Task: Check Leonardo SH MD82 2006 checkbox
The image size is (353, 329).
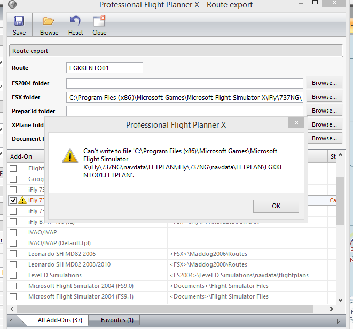Action: coord(13,254)
